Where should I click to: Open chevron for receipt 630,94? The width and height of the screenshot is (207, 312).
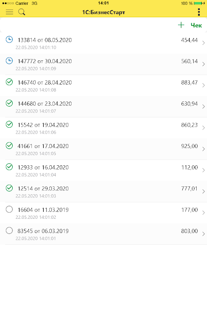[x=204, y=107]
